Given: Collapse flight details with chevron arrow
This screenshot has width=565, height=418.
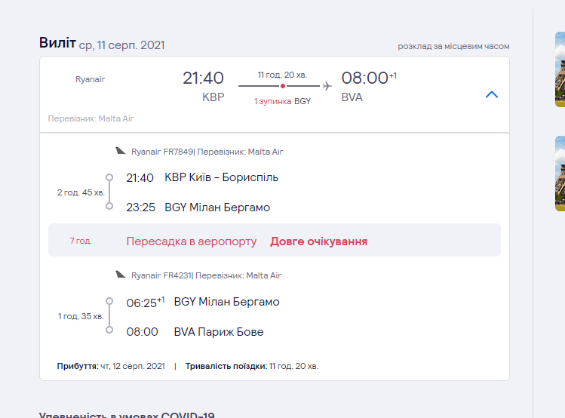Looking at the screenshot, I should click(492, 95).
